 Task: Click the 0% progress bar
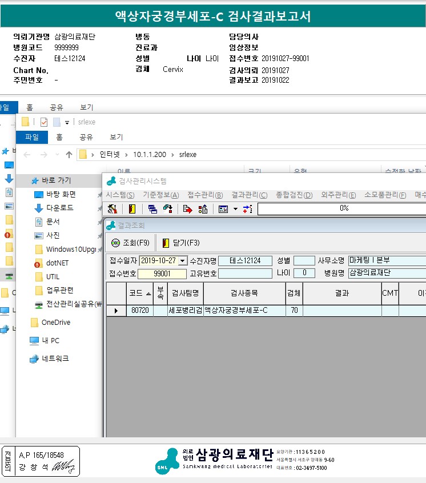tap(342, 209)
